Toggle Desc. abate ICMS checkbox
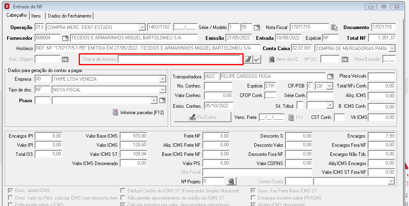Screen dimensions: 409x206 click(10, 190)
